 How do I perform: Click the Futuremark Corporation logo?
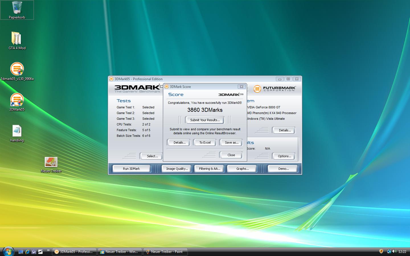point(275,89)
